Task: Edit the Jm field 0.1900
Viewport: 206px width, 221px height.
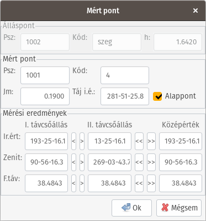Action: tap(45, 96)
